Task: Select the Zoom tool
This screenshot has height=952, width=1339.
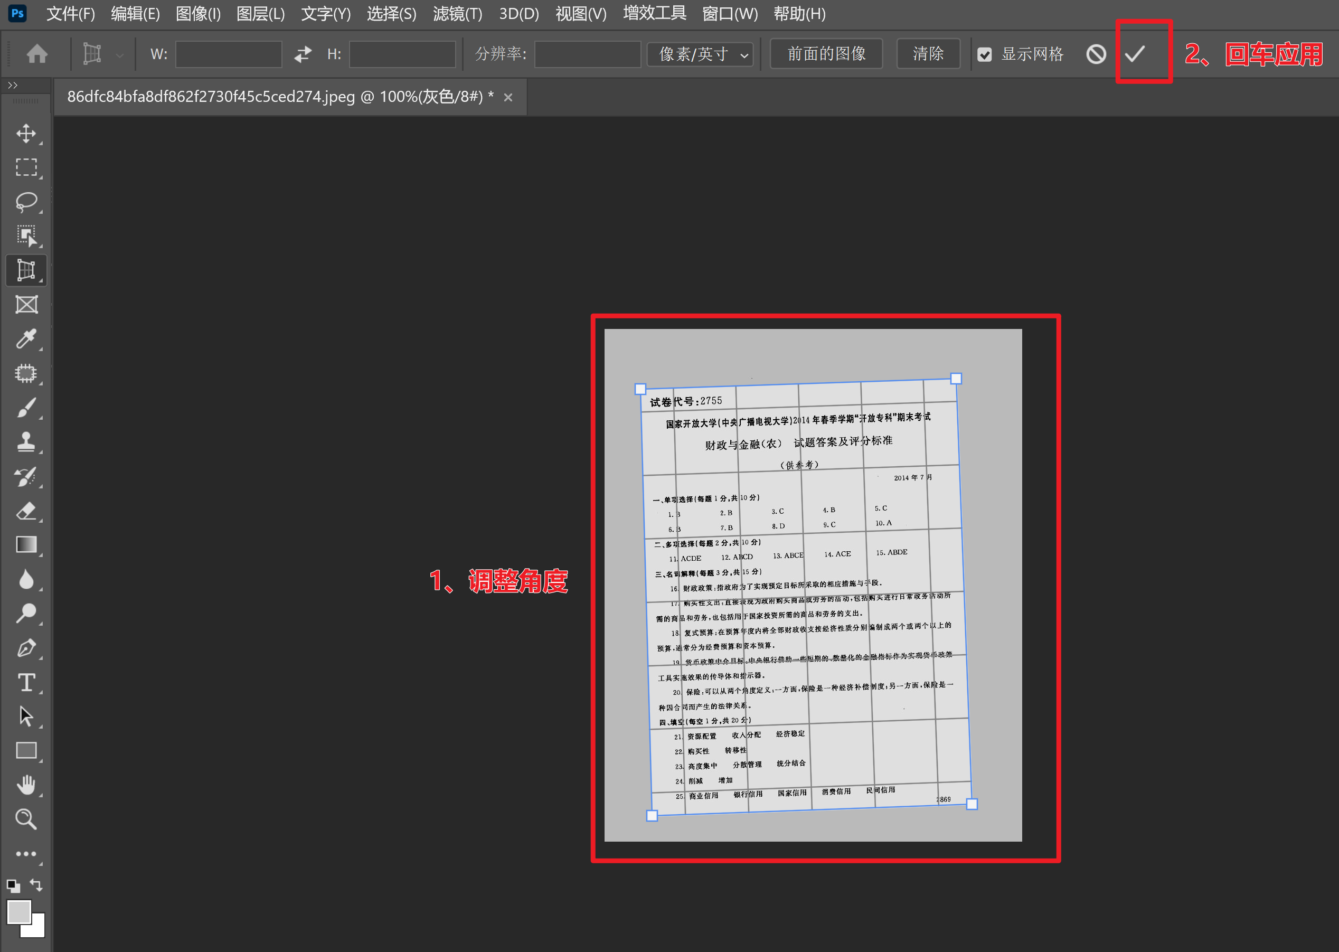Action: pyautogui.click(x=26, y=819)
